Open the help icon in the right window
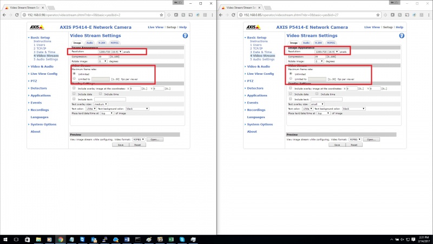 (x=402, y=36)
